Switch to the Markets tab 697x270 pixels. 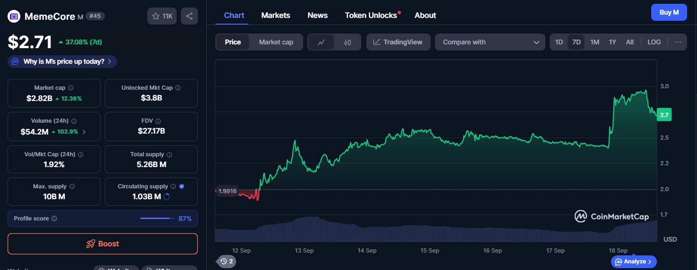point(276,15)
